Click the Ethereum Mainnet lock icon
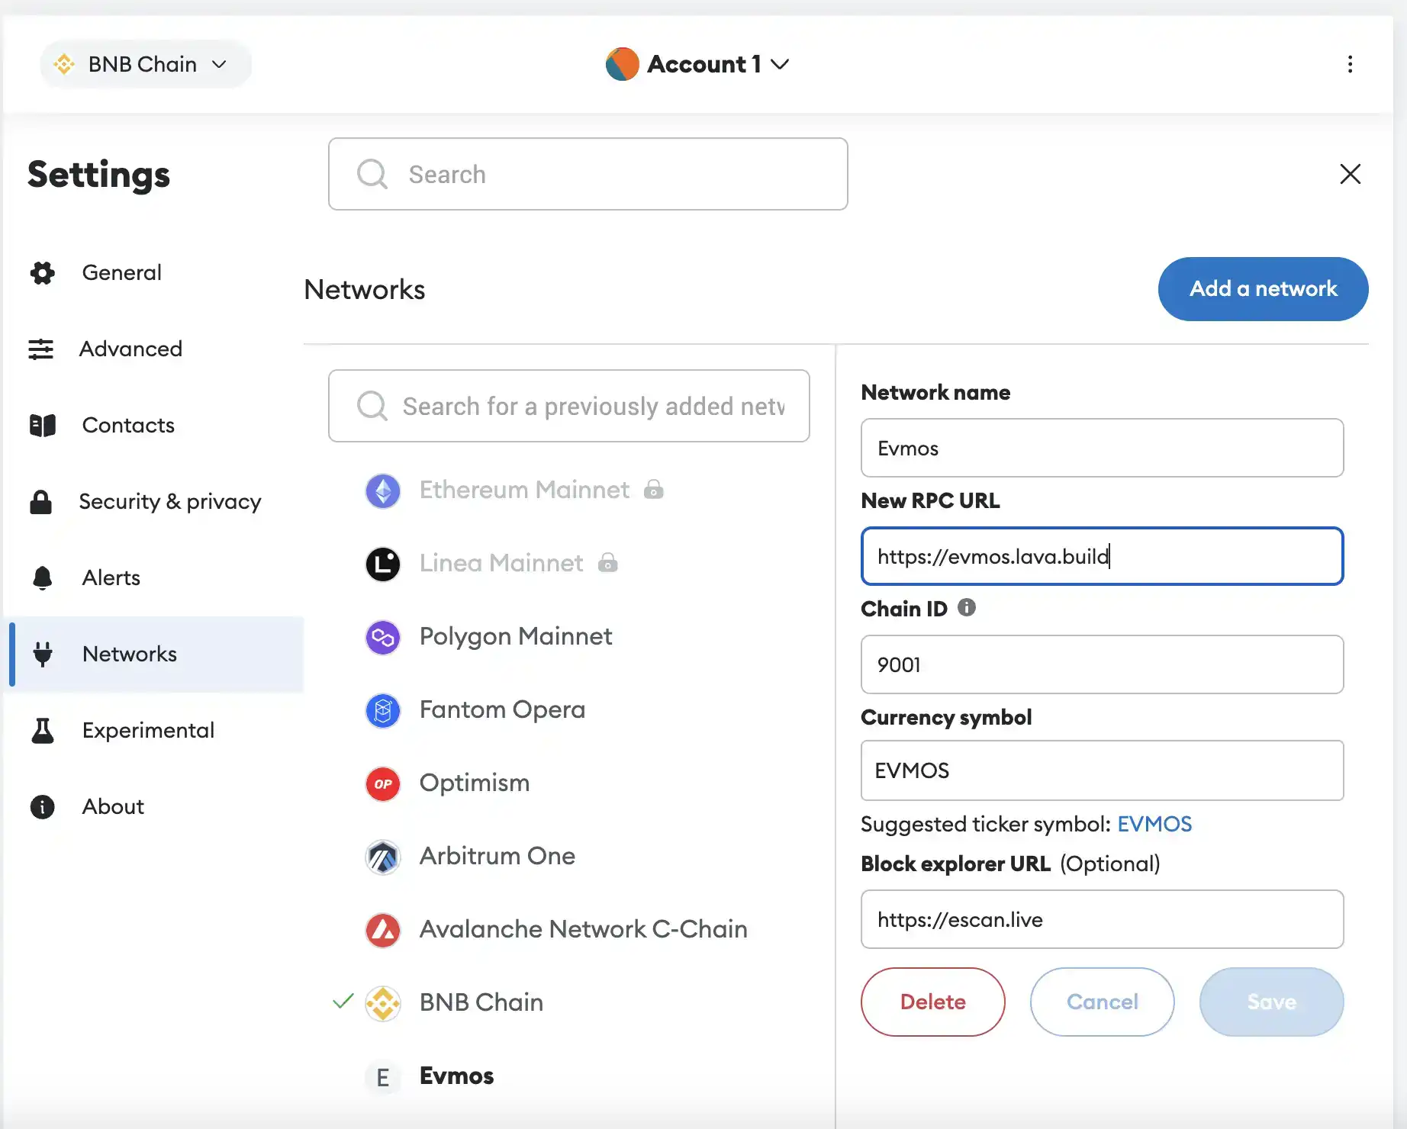 [653, 490]
